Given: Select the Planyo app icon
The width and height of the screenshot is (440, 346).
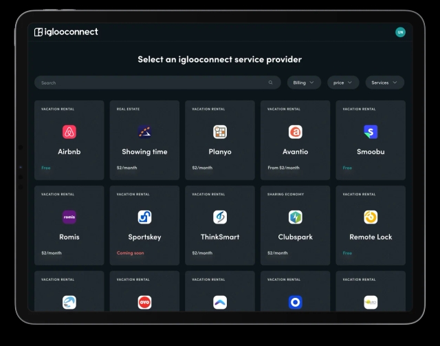Looking at the screenshot, I should [220, 132].
